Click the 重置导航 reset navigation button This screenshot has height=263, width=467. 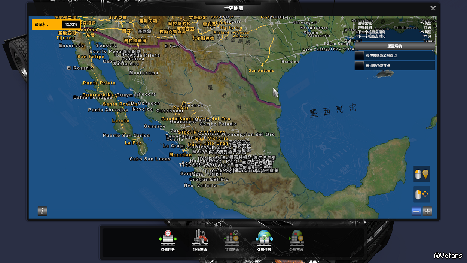coord(394,46)
